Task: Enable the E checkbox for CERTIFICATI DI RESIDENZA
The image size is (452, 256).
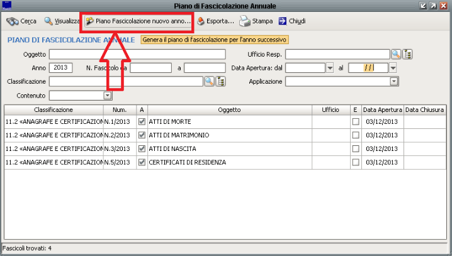Action: (356, 162)
